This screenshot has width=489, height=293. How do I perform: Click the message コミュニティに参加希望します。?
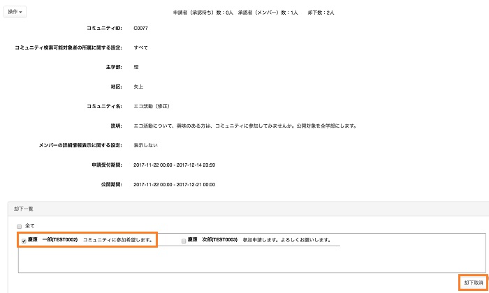click(x=117, y=241)
